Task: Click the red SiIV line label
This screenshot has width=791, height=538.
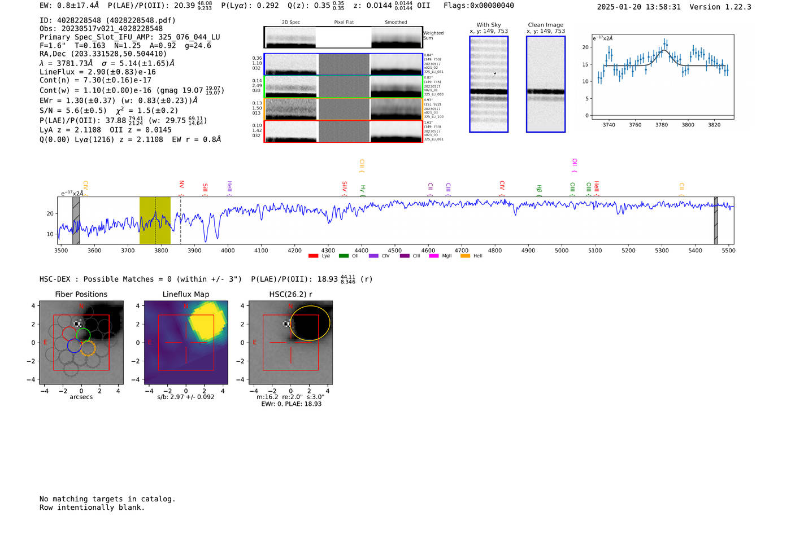Action: point(344,188)
